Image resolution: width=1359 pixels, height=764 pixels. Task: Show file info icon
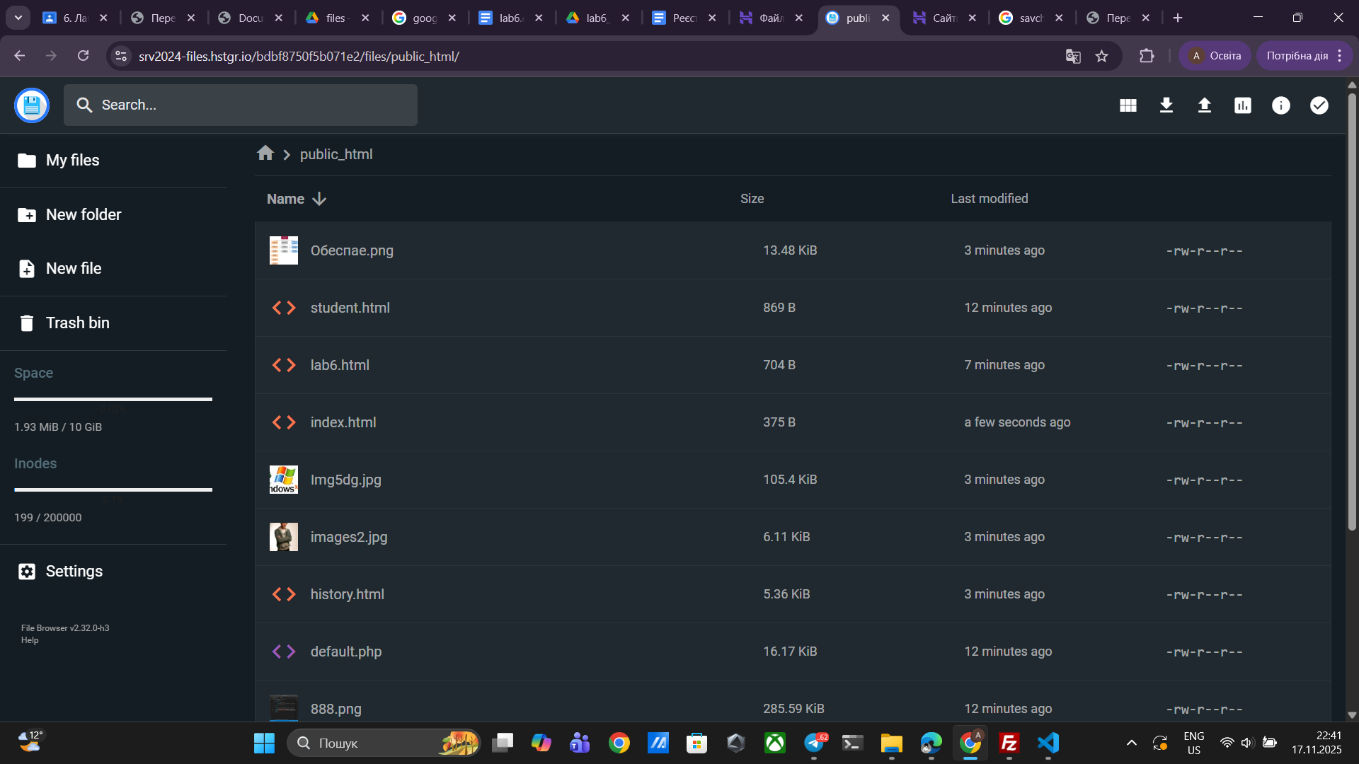[1280, 105]
